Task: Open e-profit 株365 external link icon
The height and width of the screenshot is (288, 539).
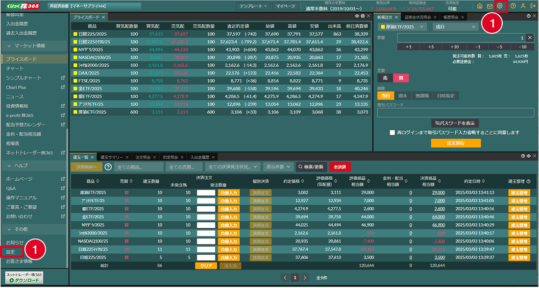Action: (x=63, y=116)
